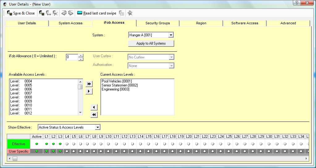This screenshot has width=316, height=168.
Task: Open the User Curfew dropdown
Action: point(171,57)
